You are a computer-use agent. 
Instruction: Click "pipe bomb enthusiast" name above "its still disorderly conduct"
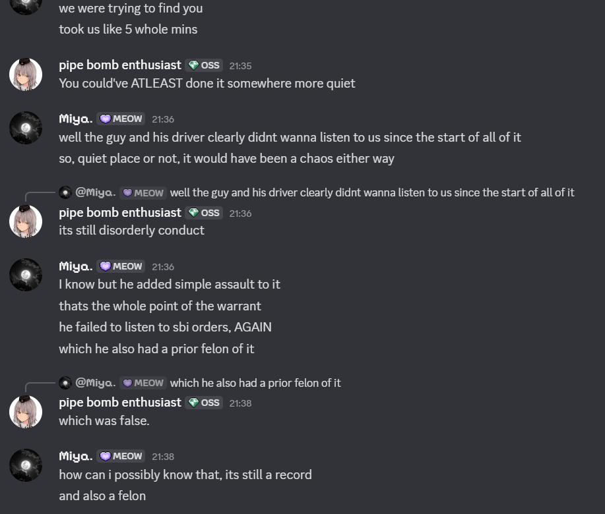(x=120, y=213)
